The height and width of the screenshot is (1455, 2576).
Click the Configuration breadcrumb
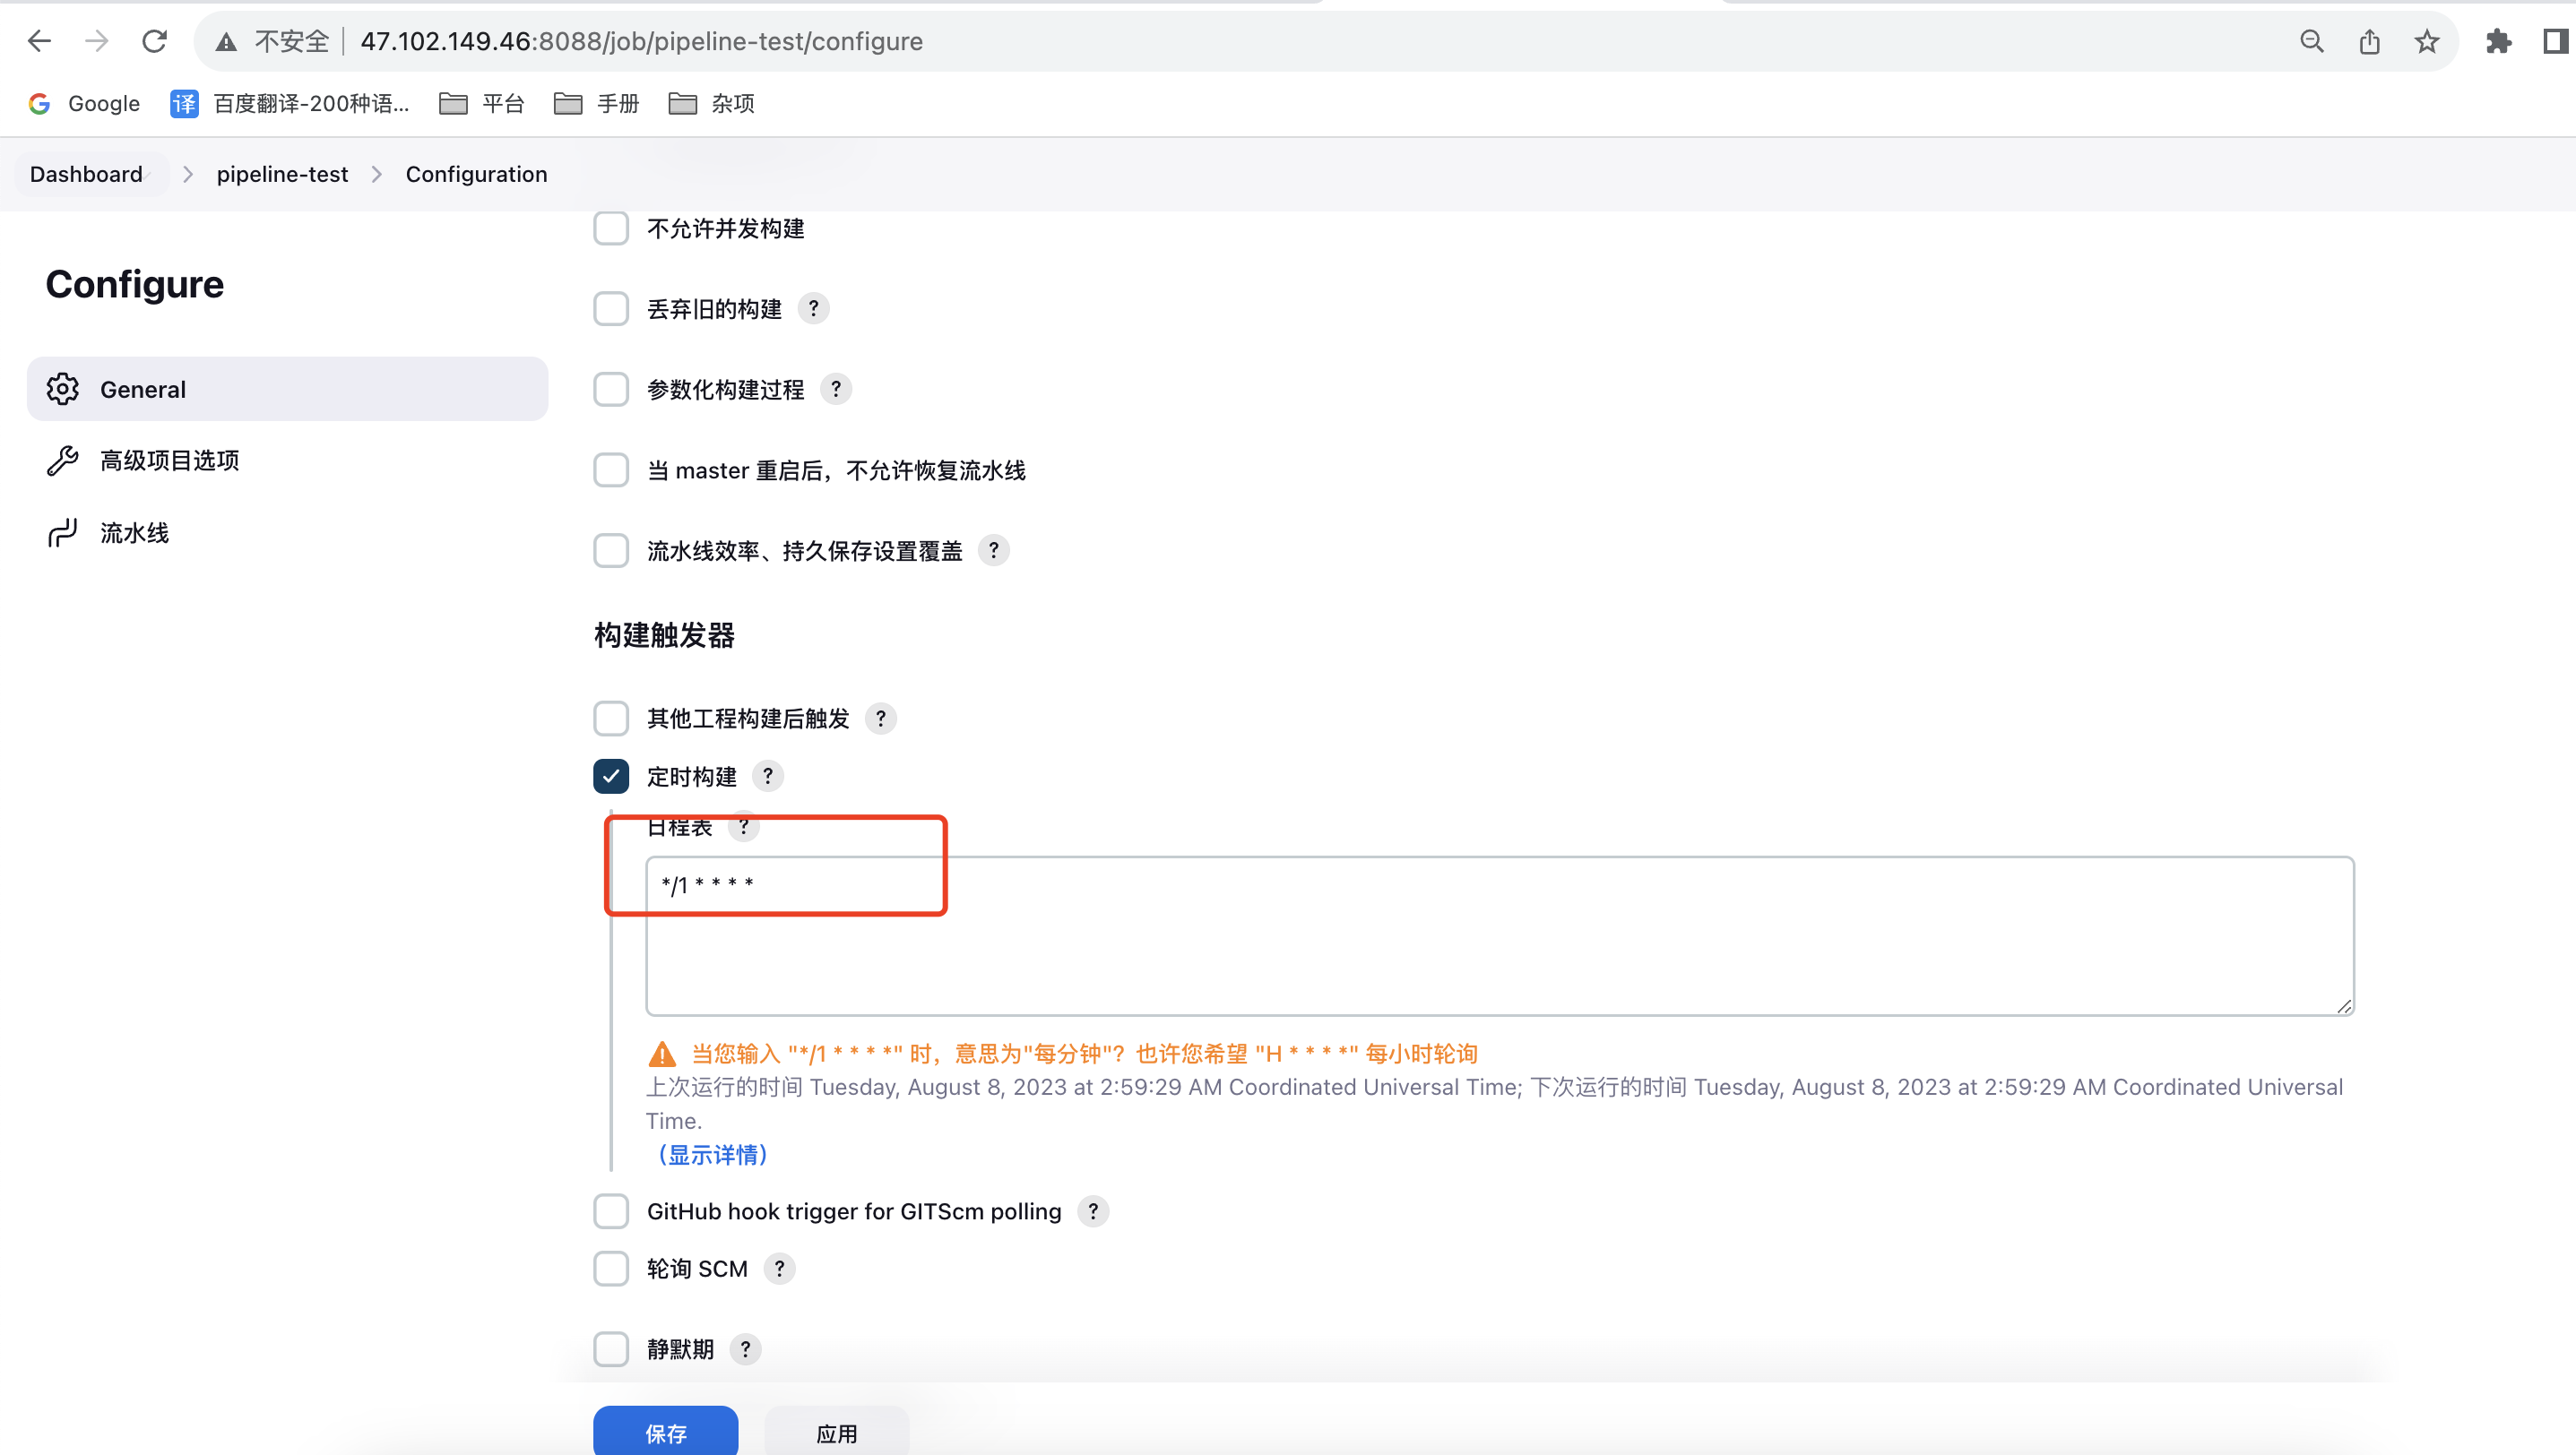(476, 174)
